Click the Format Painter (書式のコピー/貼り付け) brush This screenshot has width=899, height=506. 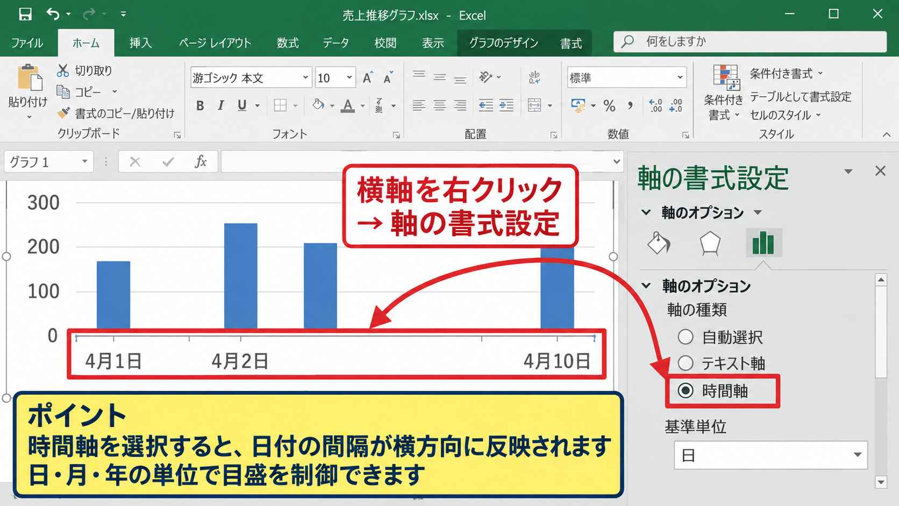pos(63,113)
